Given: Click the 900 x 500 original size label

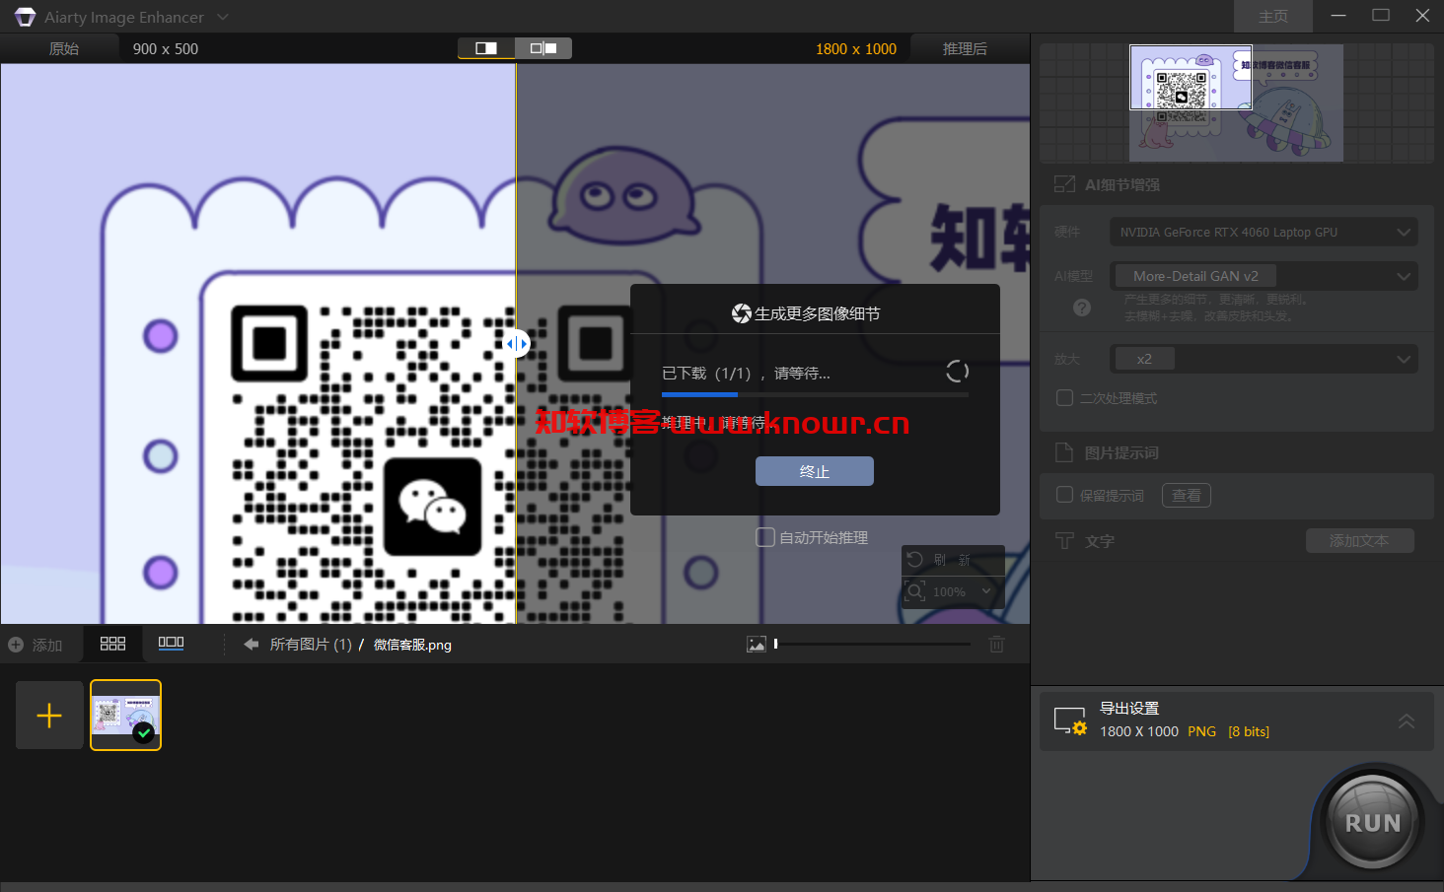Looking at the screenshot, I should point(166,48).
